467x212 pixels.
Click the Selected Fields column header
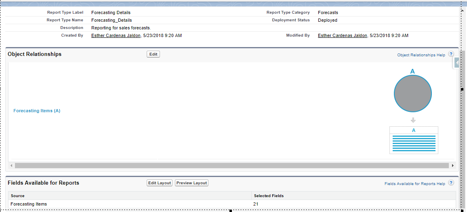click(x=269, y=196)
